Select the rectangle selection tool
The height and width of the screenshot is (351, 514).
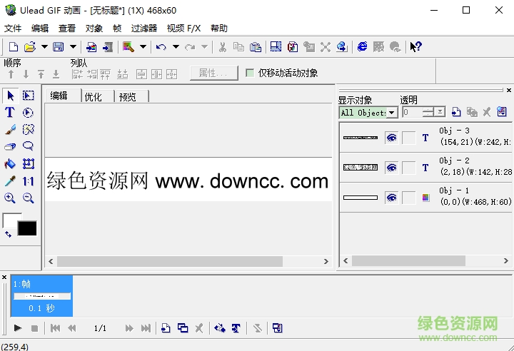[x=28, y=96]
